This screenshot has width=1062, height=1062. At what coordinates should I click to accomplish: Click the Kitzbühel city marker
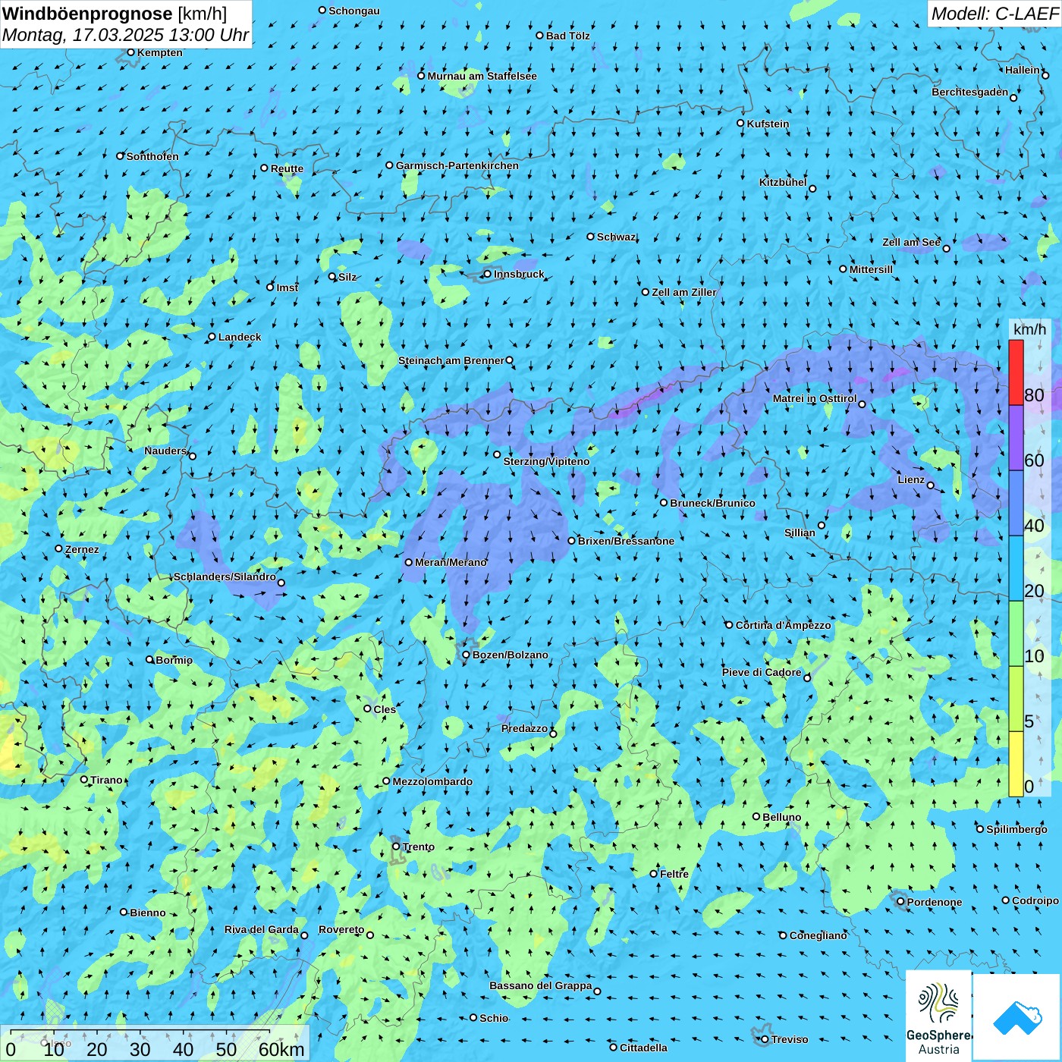coord(812,189)
